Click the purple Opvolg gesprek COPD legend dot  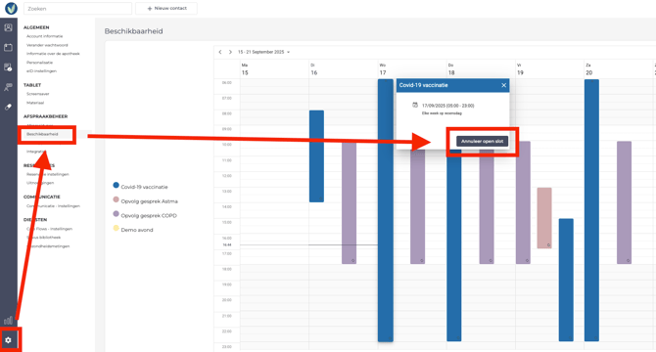pos(116,214)
